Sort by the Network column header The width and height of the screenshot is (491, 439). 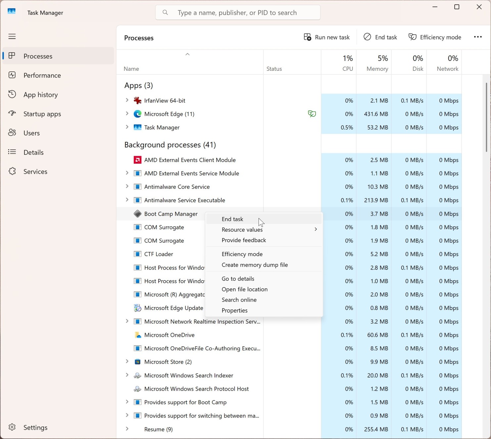444,62
